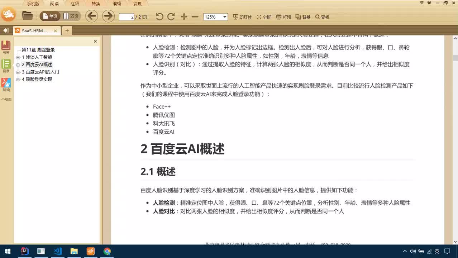Open the 编辑 tab
Viewport: 458px width, 258px height.
coord(117,4)
